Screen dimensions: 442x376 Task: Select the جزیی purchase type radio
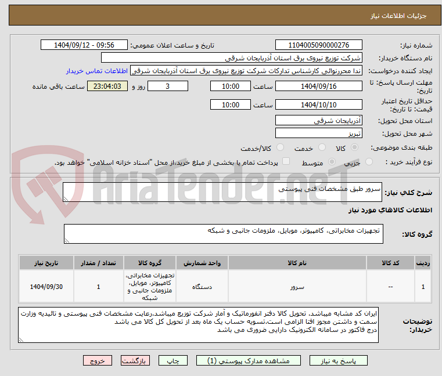click(369, 162)
